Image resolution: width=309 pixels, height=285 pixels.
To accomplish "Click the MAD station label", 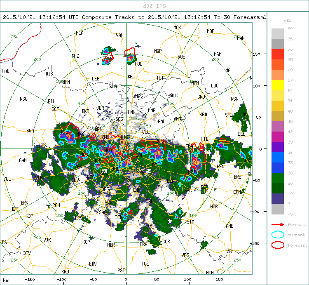I will click(x=5, y=71).
